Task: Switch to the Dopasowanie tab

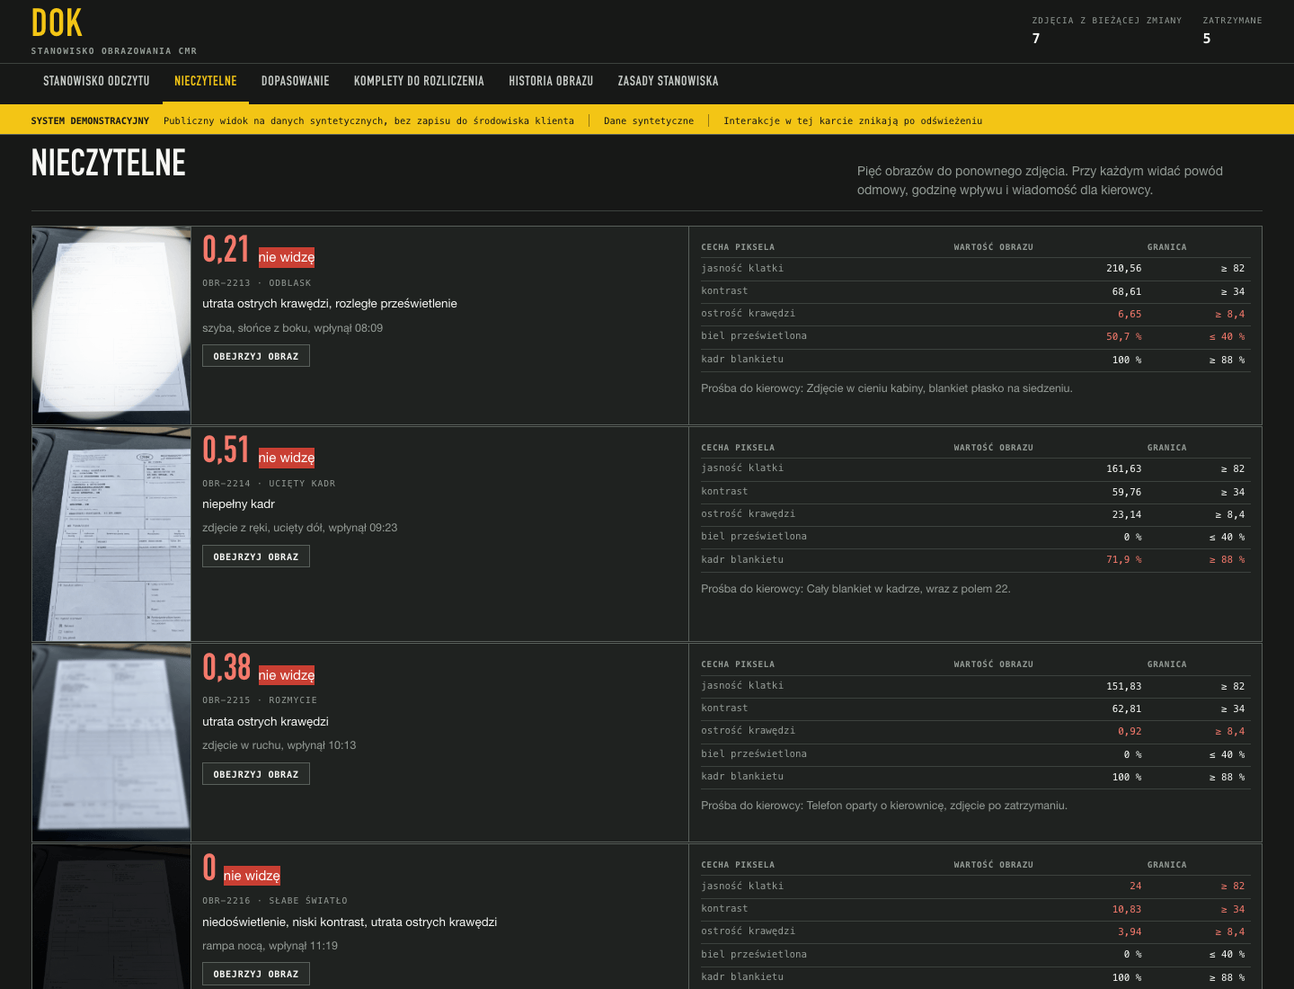Action: coord(296,81)
